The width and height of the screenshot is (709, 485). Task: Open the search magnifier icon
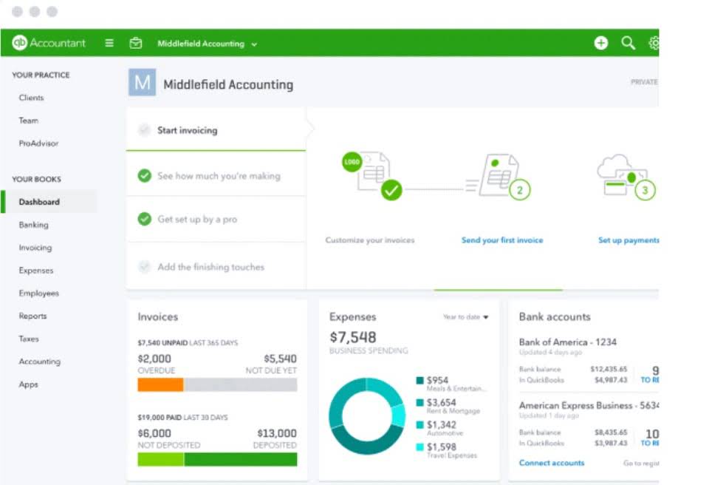[628, 43]
